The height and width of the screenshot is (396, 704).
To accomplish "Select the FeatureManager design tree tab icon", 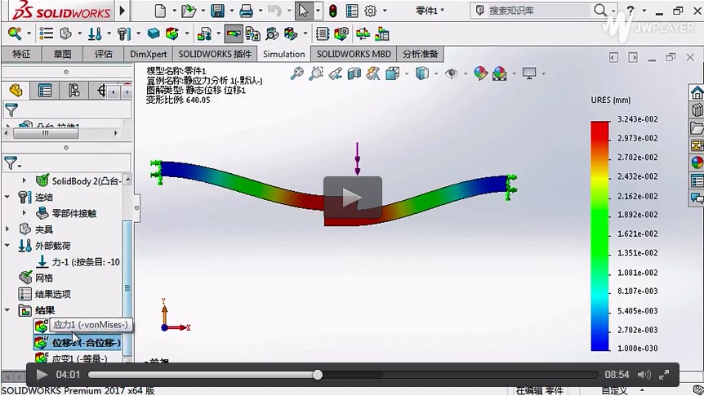I will tap(16, 90).
